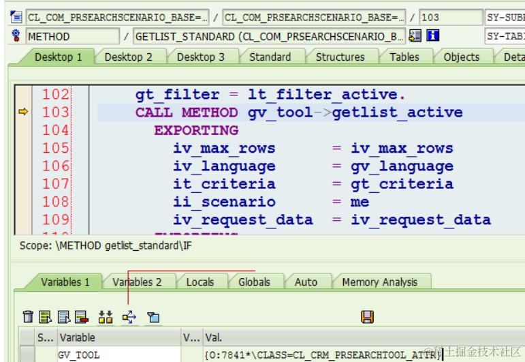Click gv_language in the source code
The height and width of the screenshot is (362, 525).
point(402,166)
